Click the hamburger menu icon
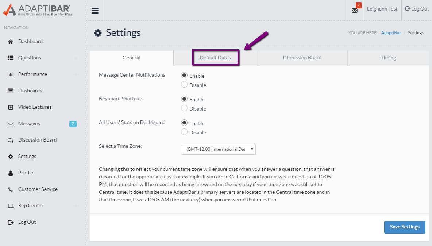The image size is (432, 246). point(95,11)
